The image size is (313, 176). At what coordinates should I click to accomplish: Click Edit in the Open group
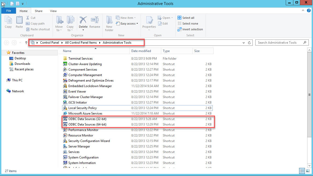(163, 24)
